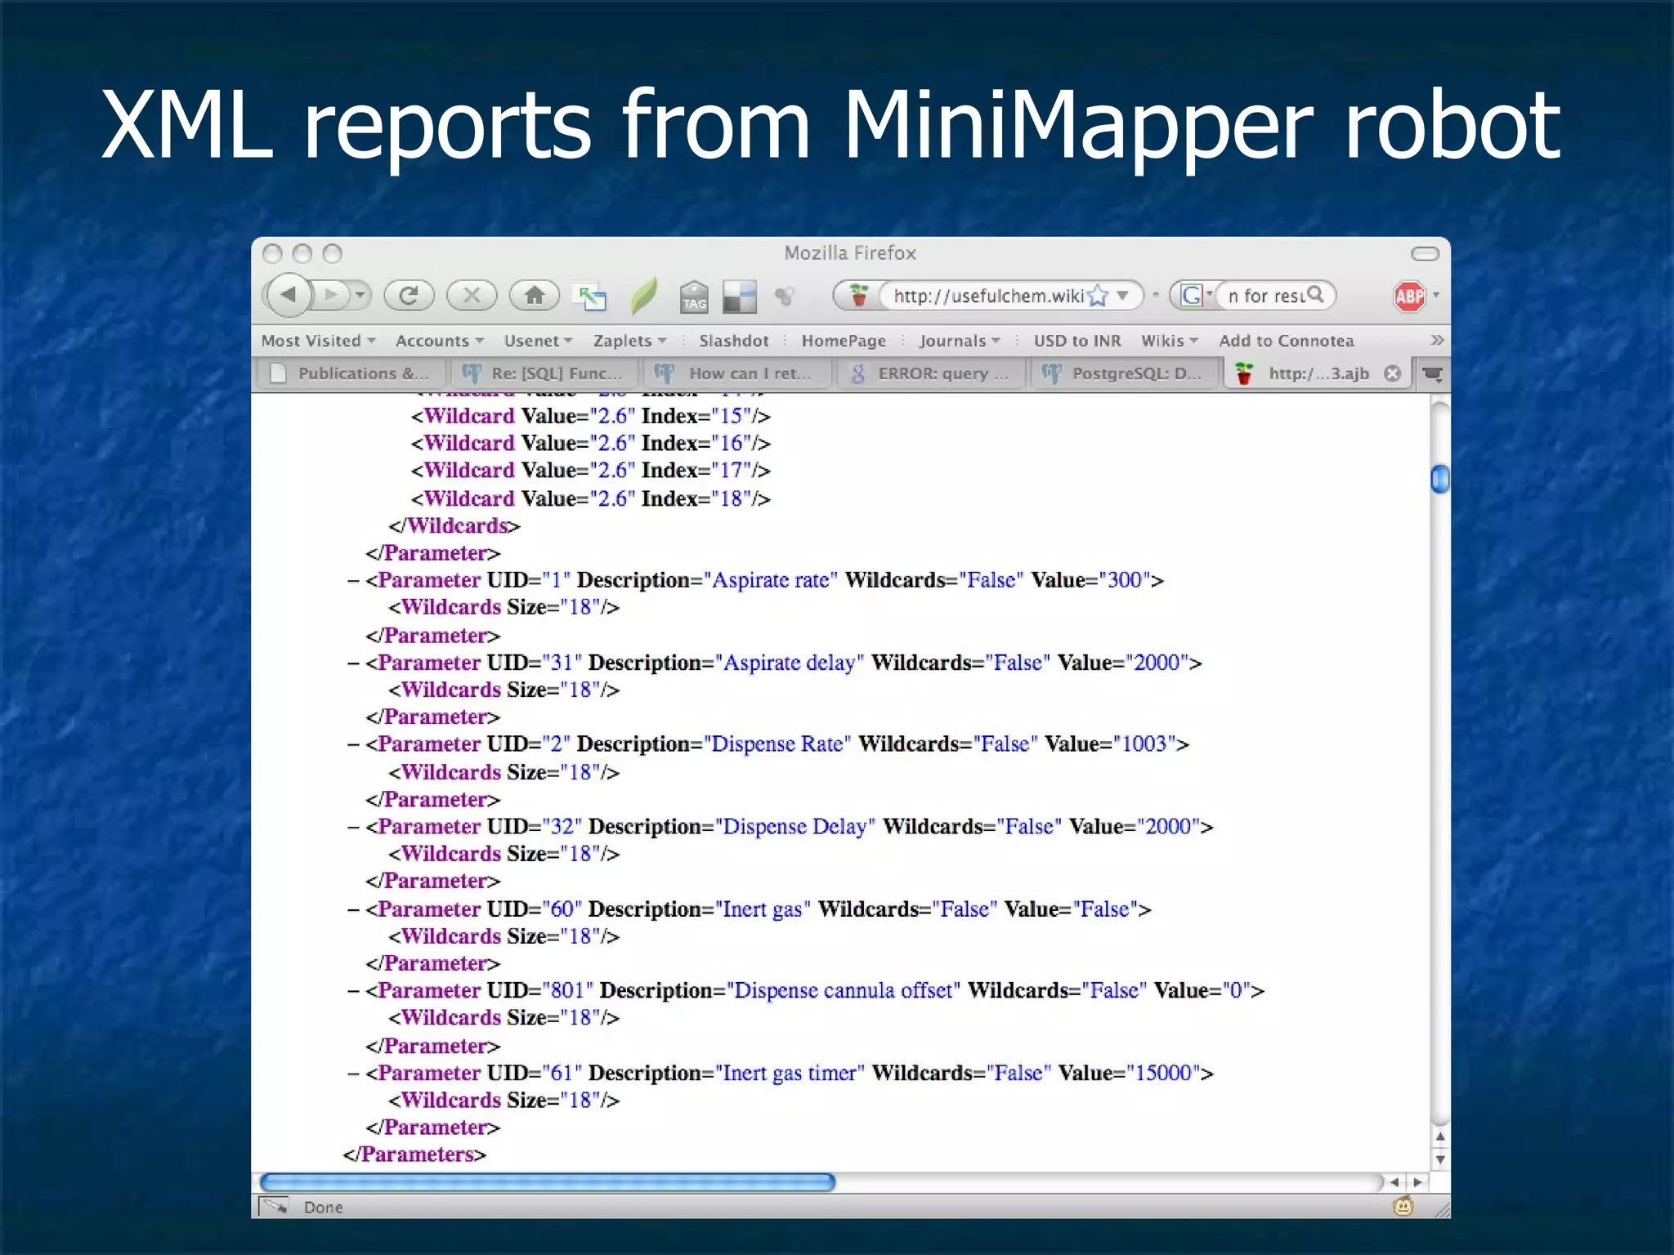Click the closing Parameters tag text
Viewport: 1674px width, 1255px height.
tap(414, 1155)
